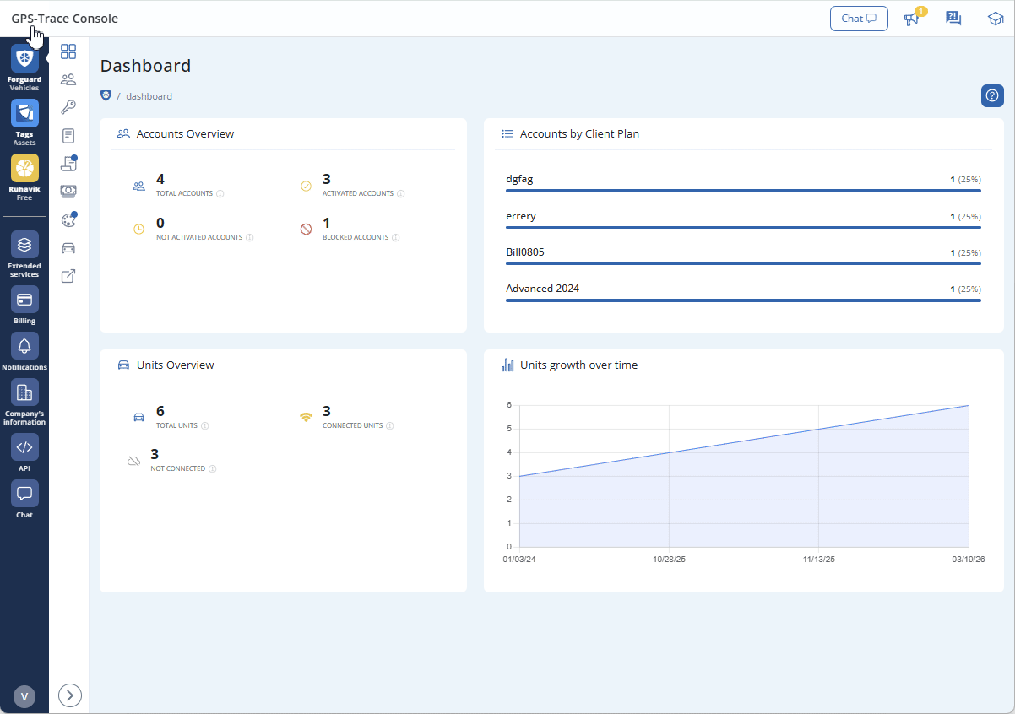Viewport: 1015px width, 714px height.
Task: Click the blue help question icon
Action: 992,95
